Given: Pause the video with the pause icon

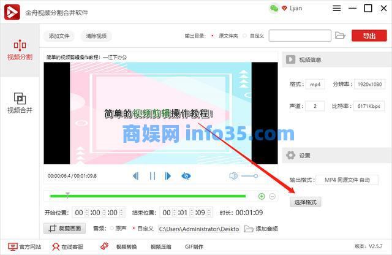Looking at the screenshot, I should pos(152,176).
